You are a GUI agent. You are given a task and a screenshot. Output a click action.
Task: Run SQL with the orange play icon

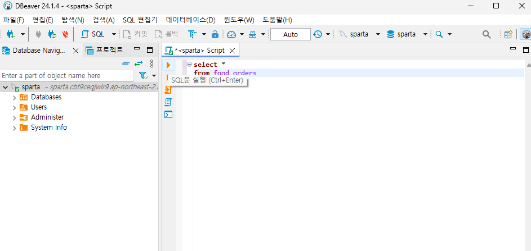coord(168,65)
